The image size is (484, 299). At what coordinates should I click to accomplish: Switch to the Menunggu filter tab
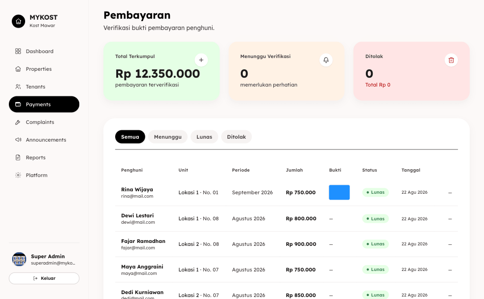point(167,137)
